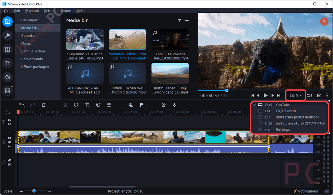Select Backgrounds in the sidebar list
Viewport: 333px width, 195px height.
pyautogui.click(x=32, y=59)
